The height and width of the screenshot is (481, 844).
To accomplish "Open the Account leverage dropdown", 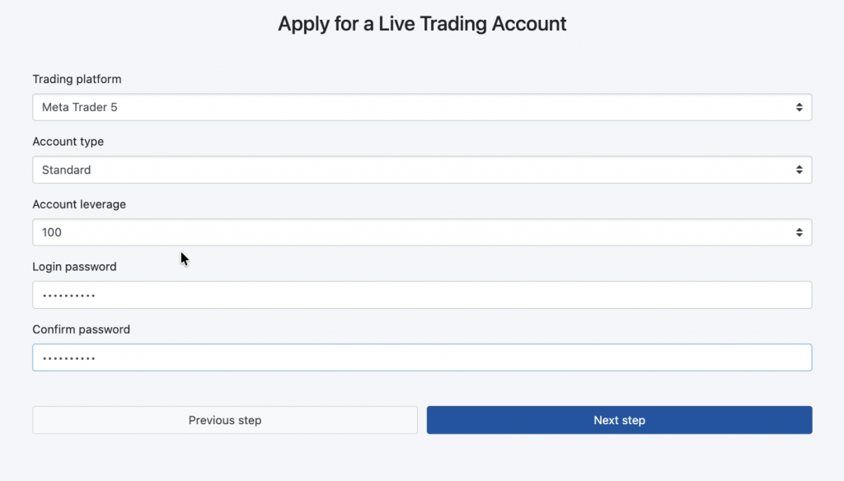I will coord(422,232).
